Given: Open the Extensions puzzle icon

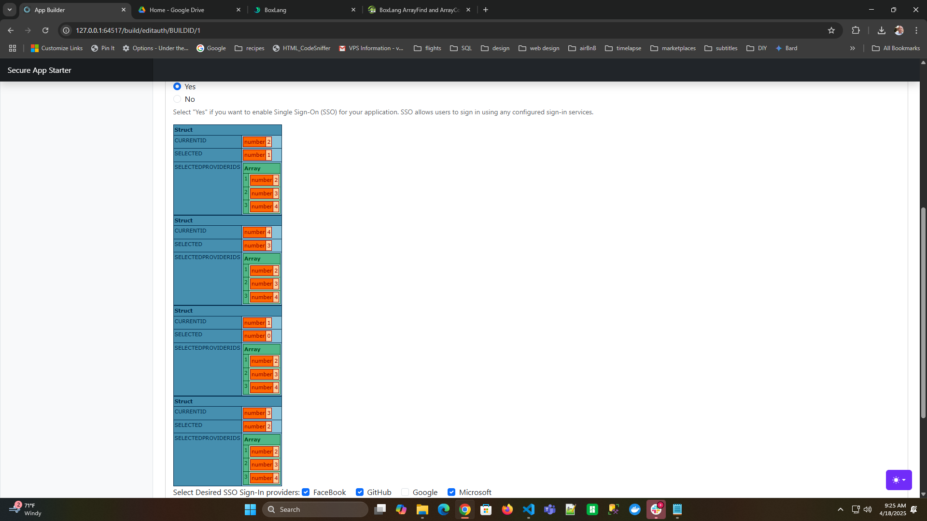Looking at the screenshot, I should pos(856,30).
